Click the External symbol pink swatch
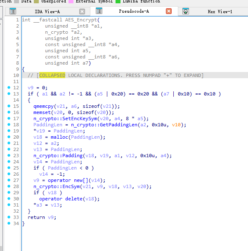Screen dimensions: 248x251 tap(71, 2)
